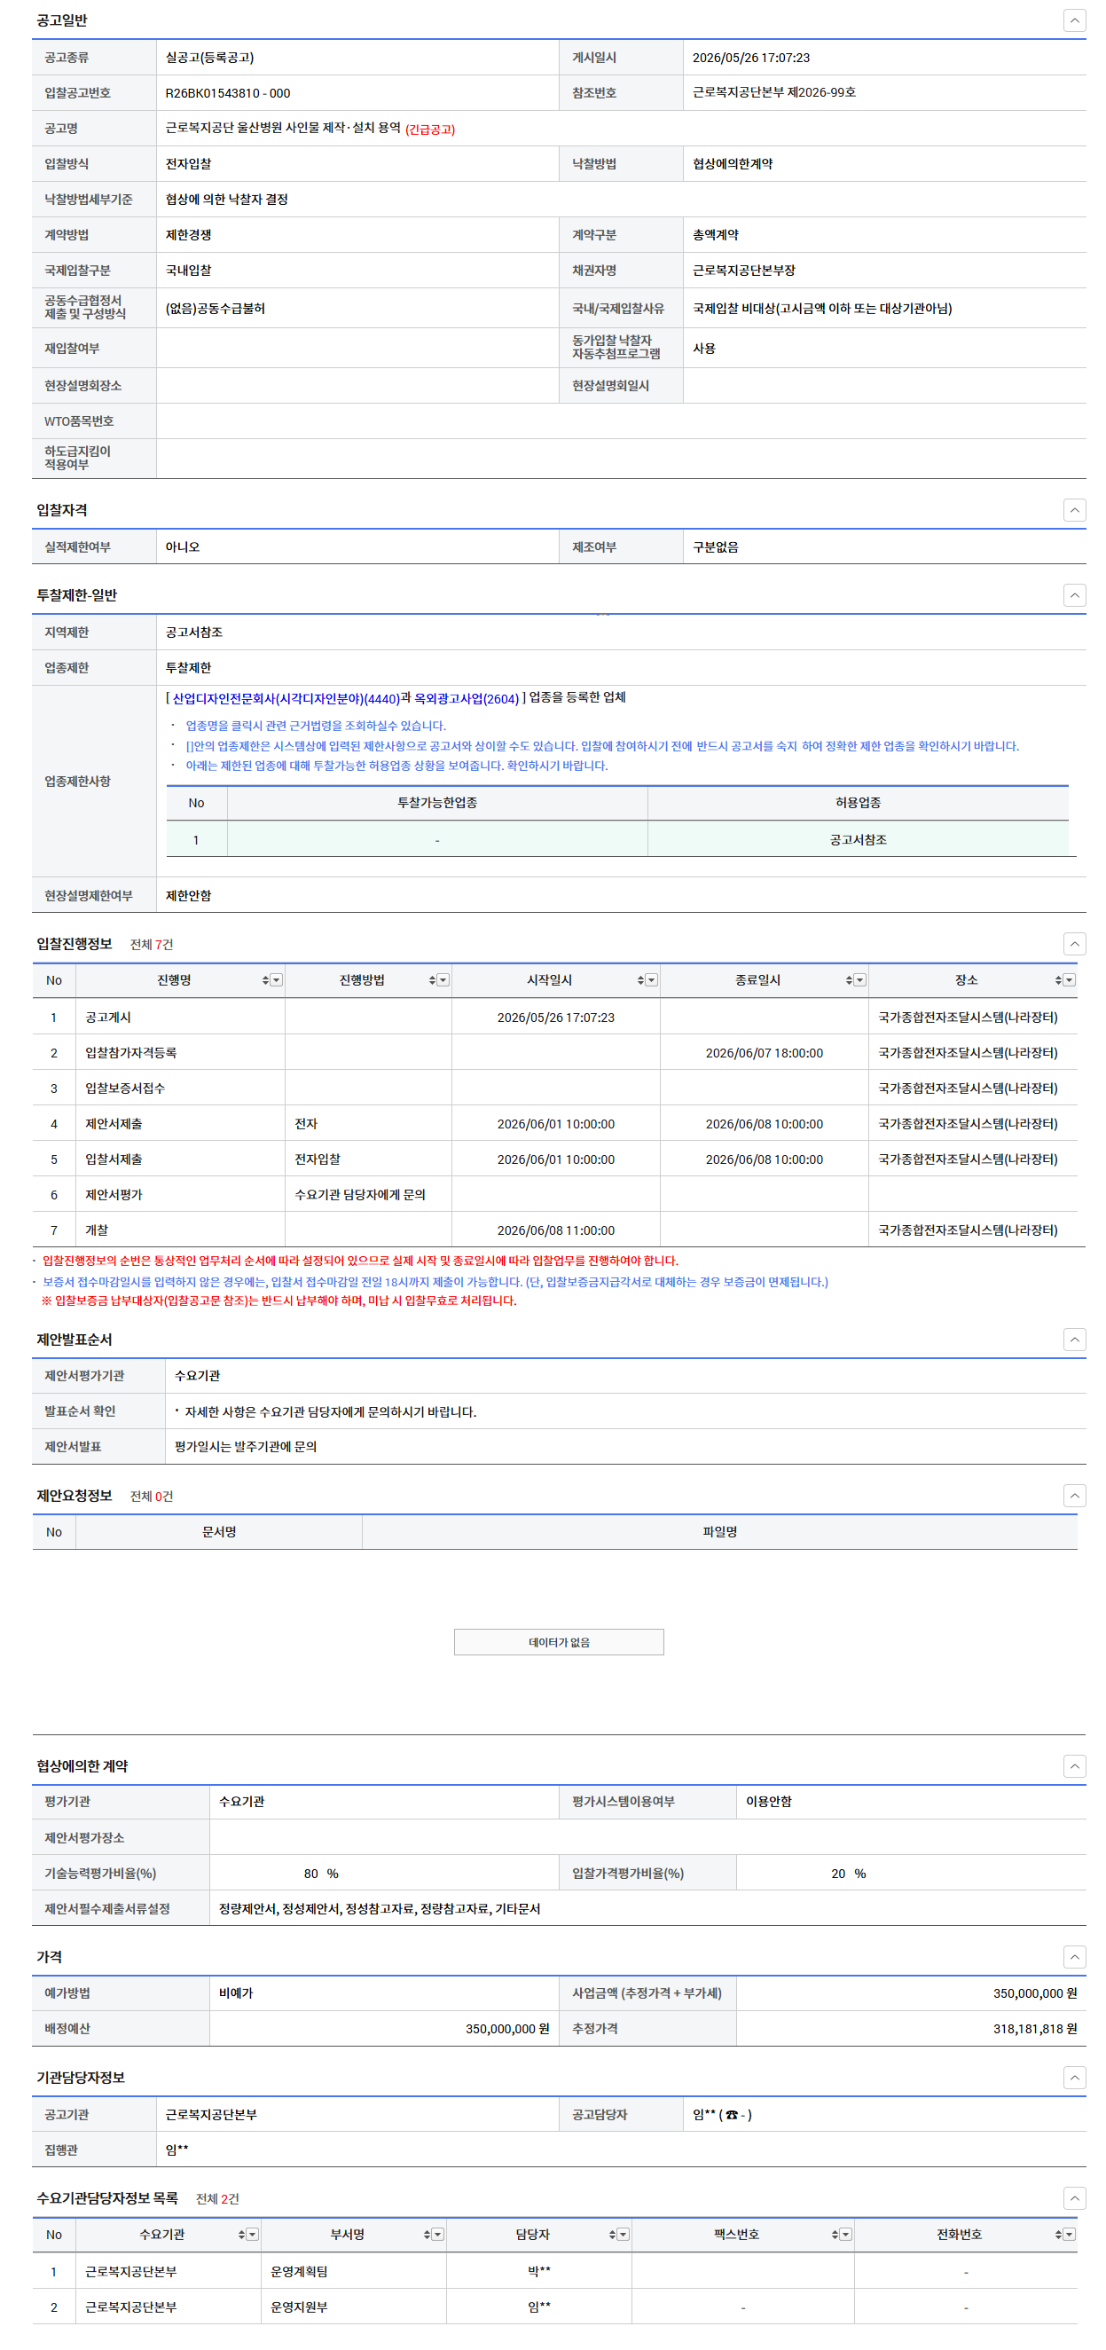This screenshot has height=2350, width=1106.
Task: Collapse the 공고일반 section
Action: point(1074,20)
